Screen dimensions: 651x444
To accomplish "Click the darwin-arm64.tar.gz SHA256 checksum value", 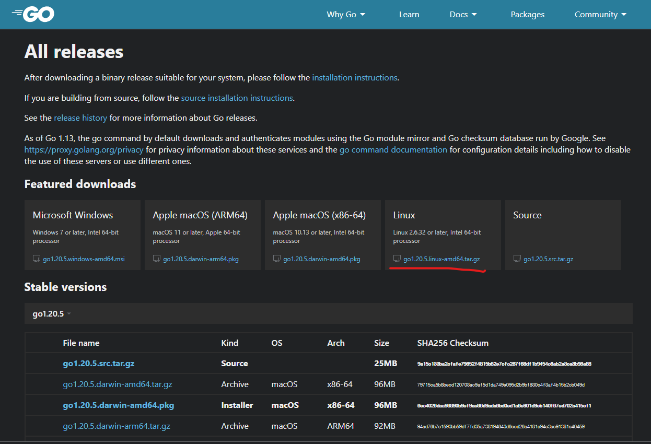I will click(x=501, y=427).
